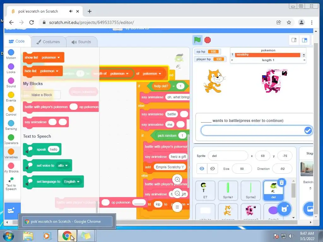
Task: Switch to the Costumes tab
Action: tap(48, 42)
